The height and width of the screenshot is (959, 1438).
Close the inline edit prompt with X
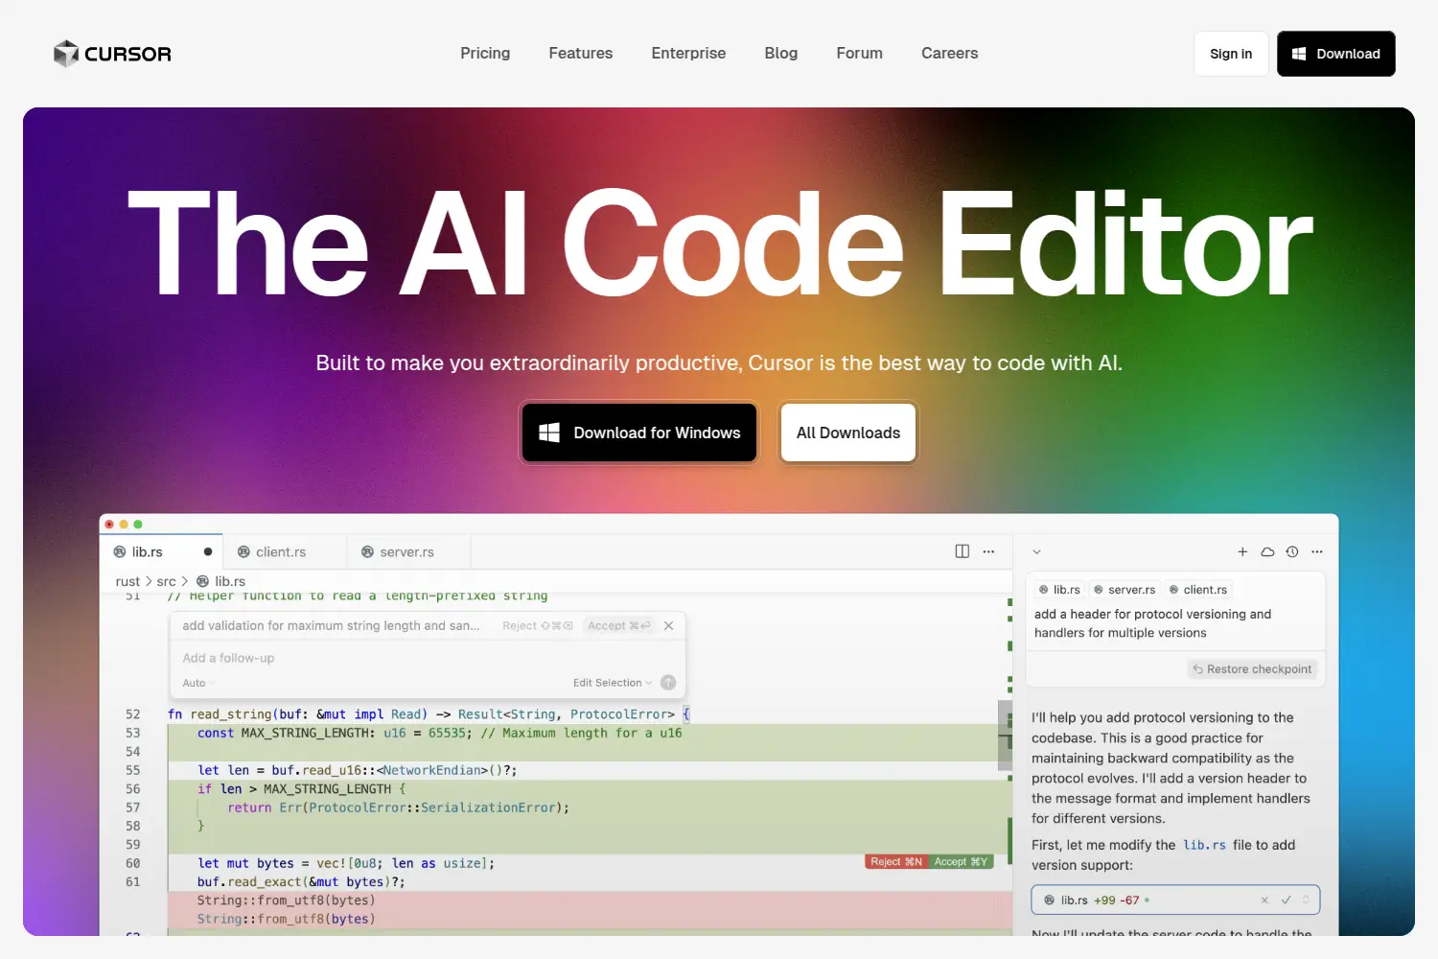[x=669, y=625]
